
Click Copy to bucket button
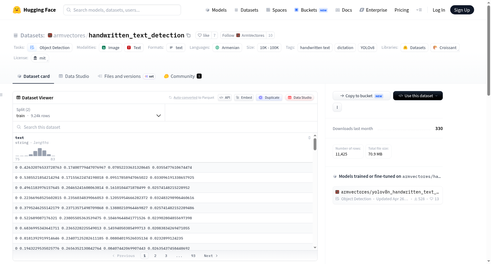[361, 96]
